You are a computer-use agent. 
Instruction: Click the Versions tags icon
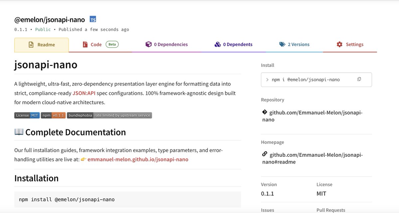pos(282,44)
